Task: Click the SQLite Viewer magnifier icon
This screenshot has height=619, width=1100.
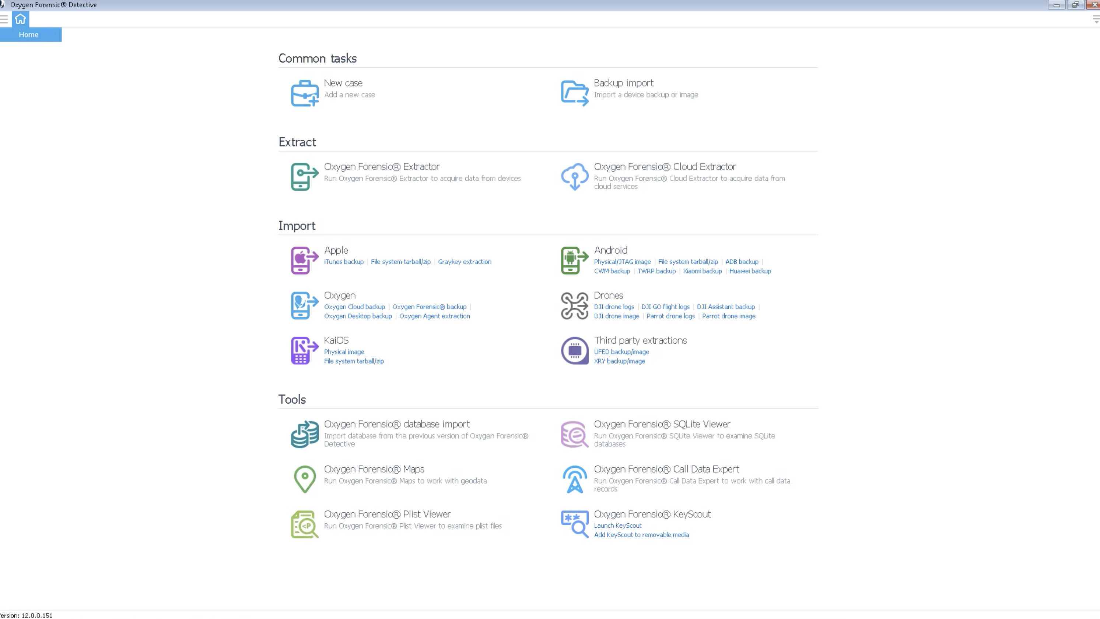Action: (574, 434)
